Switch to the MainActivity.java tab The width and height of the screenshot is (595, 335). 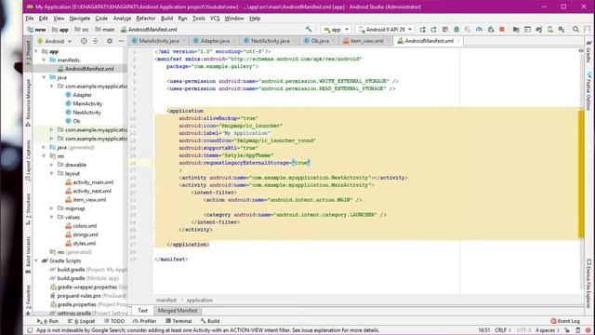point(159,41)
